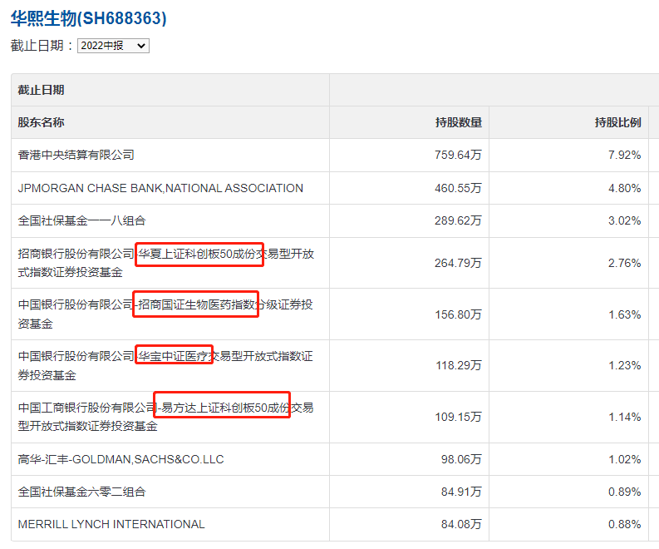Screen dimensions: 659x549
Task: Click the 截止日期 table header
Action: pyautogui.click(x=41, y=90)
